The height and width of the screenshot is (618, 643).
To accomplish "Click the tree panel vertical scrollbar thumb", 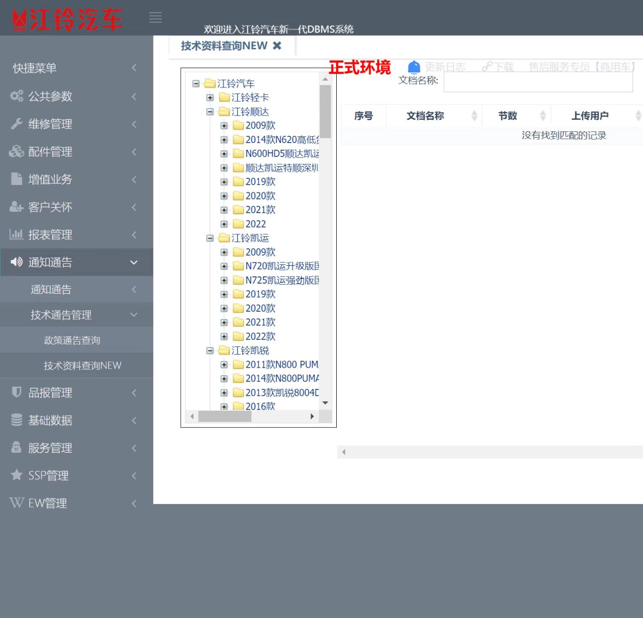I will click(x=325, y=111).
